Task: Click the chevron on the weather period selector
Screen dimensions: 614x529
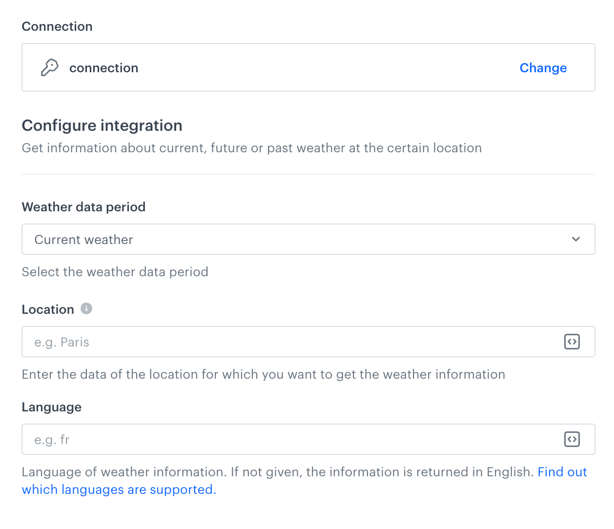Action: click(x=576, y=239)
